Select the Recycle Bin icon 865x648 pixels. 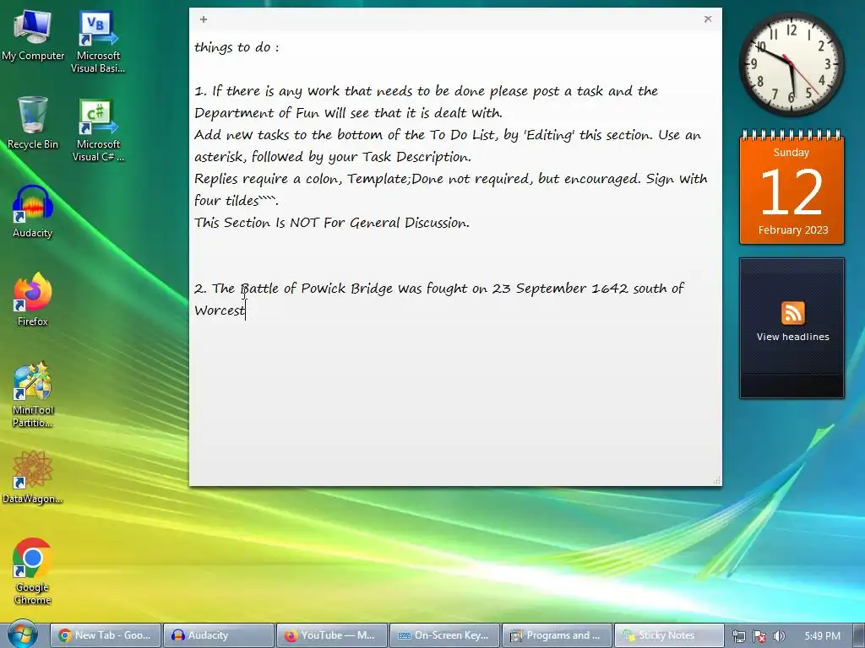(x=33, y=123)
